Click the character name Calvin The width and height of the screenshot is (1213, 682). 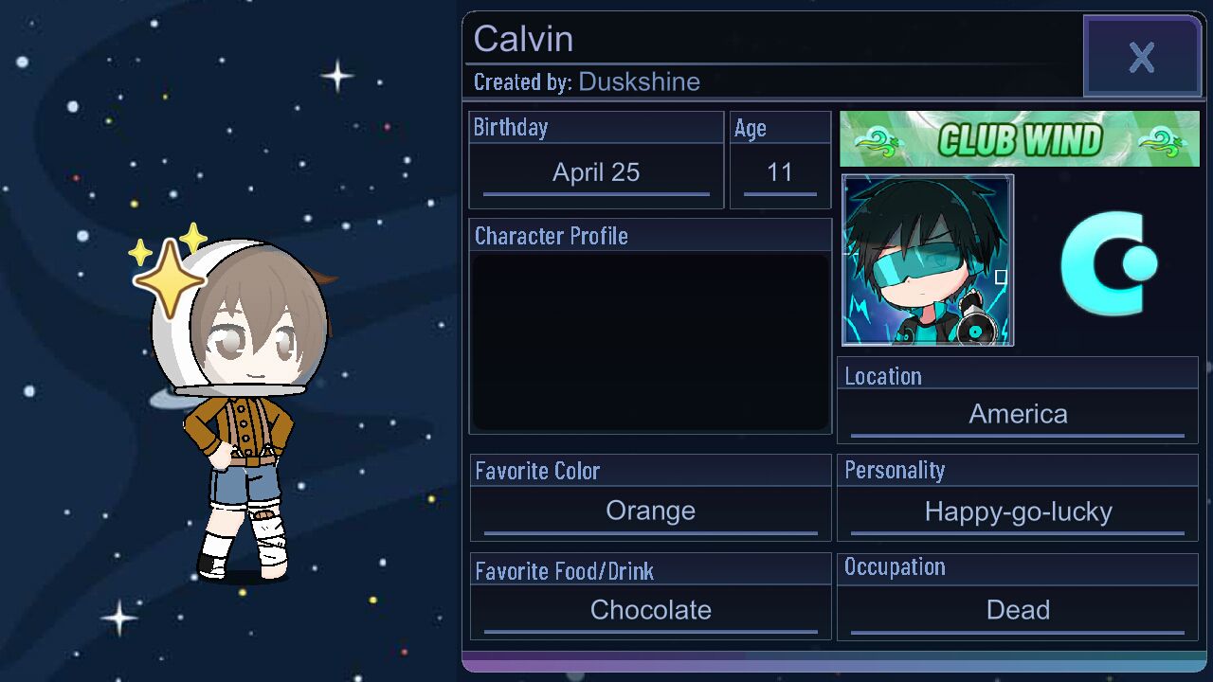point(523,39)
